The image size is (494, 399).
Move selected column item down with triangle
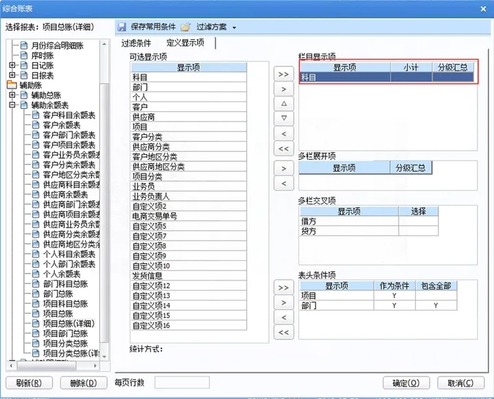[x=283, y=118]
